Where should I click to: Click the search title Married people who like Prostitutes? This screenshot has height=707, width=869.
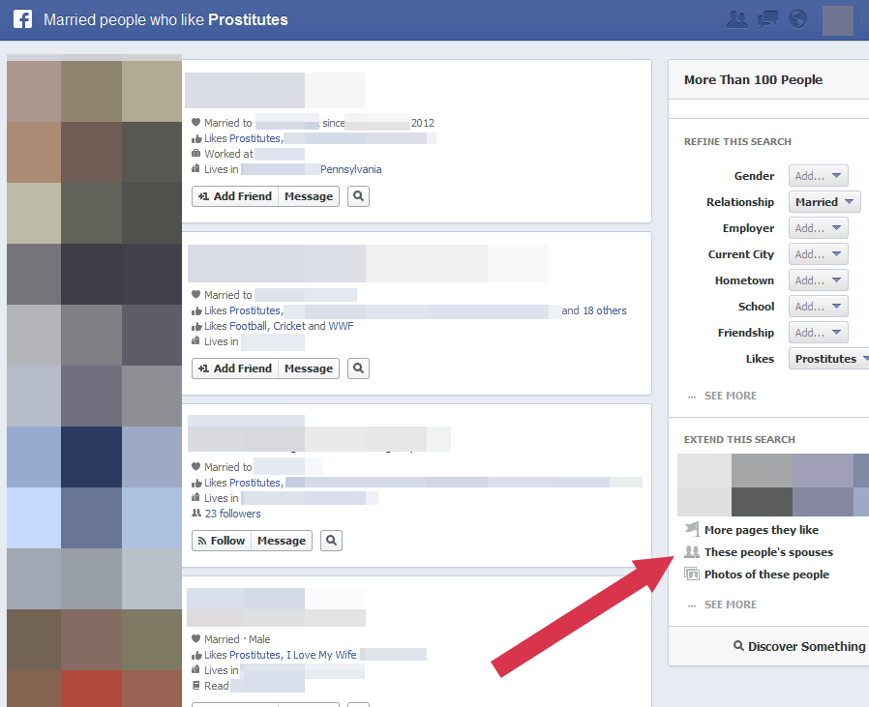click(x=165, y=19)
